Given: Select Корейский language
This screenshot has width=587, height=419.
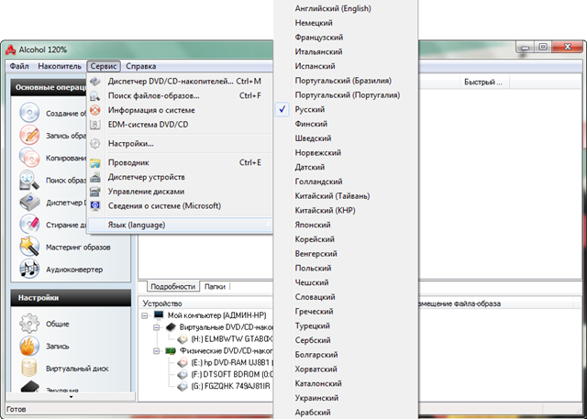Looking at the screenshot, I should pos(346,239).
